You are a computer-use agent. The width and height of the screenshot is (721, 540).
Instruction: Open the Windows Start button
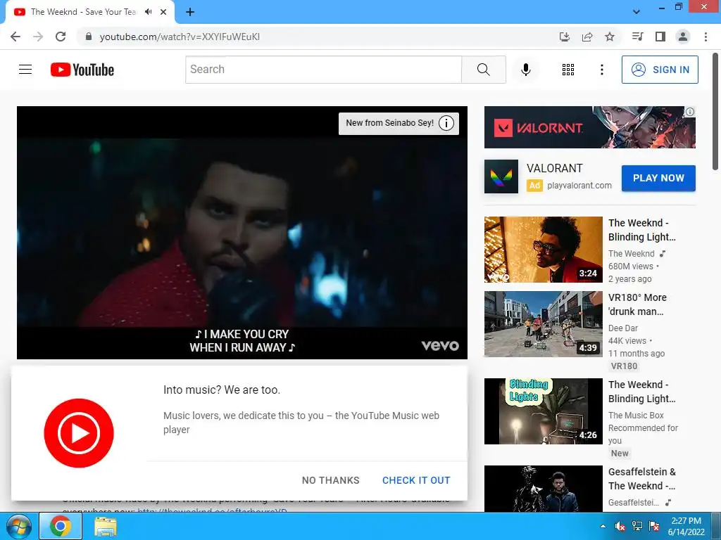click(x=18, y=526)
